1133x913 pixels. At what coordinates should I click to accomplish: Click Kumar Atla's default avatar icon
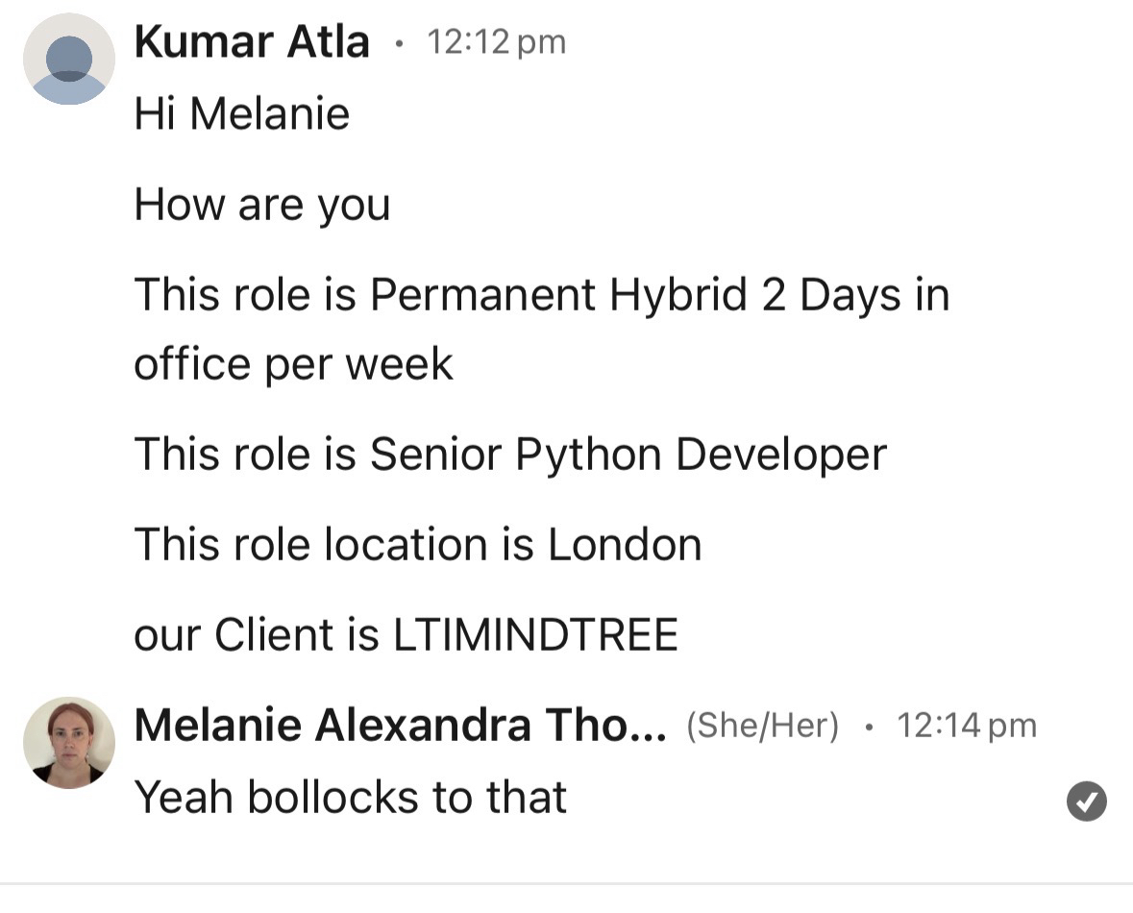pos(69,59)
